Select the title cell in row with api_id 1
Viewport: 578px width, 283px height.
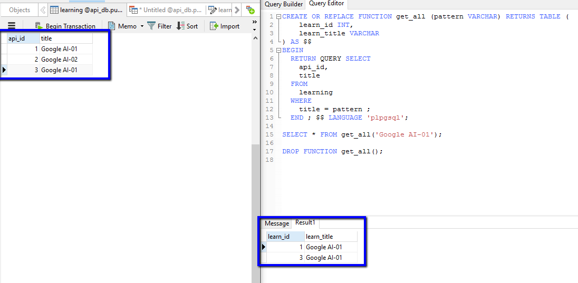66,48
